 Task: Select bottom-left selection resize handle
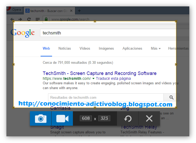(14, 108)
